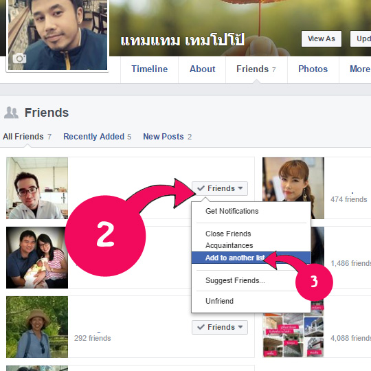Screen dimensions: 371x371
Task: Open the Photos tab
Action: click(313, 69)
